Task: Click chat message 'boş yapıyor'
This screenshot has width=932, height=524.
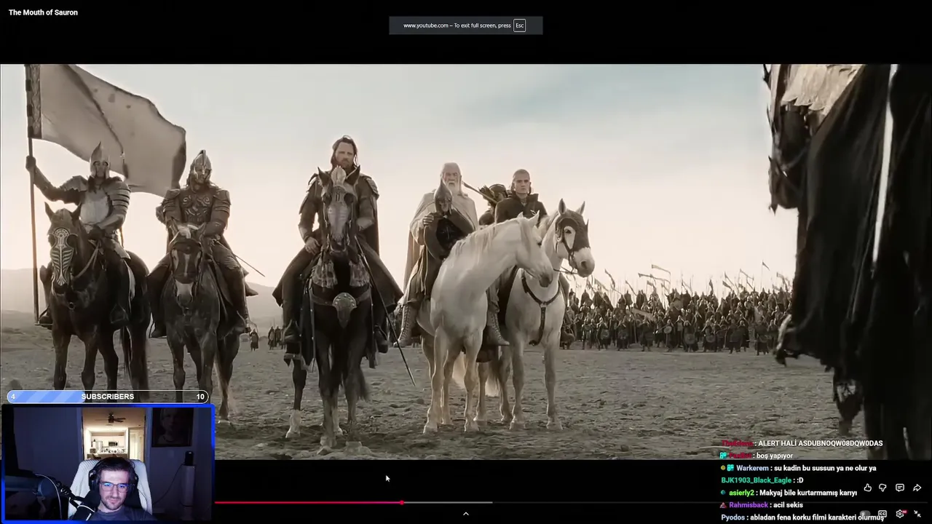Action: click(775, 456)
